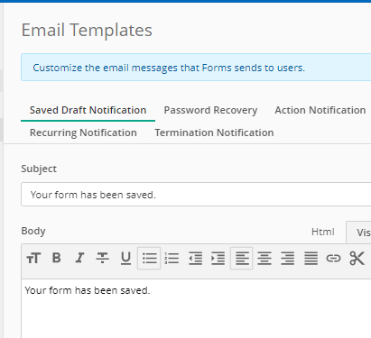Switch to Password Recovery tab

point(210,110)
